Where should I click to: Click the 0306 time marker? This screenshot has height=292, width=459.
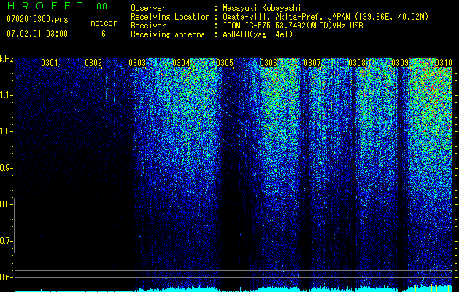coord(269,62)
